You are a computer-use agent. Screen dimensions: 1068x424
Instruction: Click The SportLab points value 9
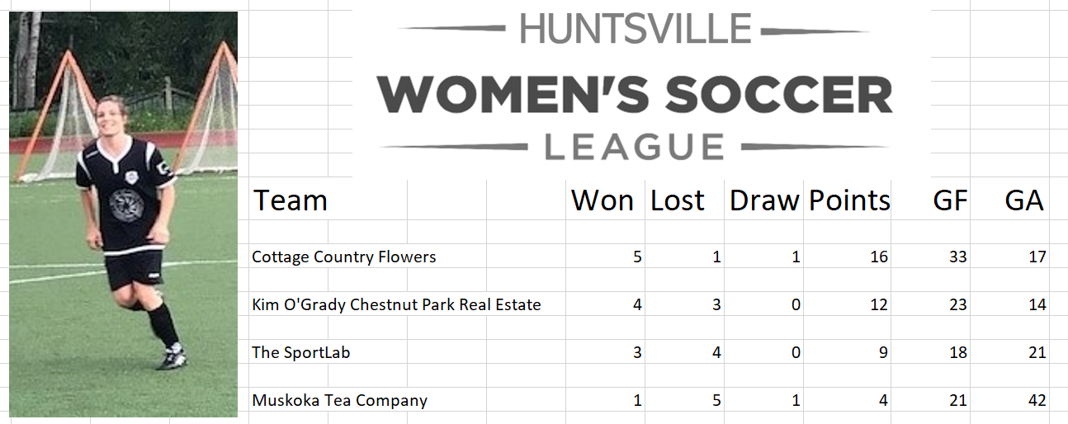[x=884, y=352]
